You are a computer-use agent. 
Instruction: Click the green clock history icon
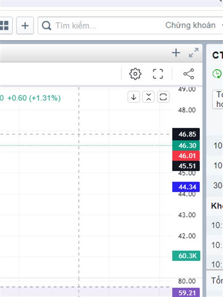(x=217, y=74)
